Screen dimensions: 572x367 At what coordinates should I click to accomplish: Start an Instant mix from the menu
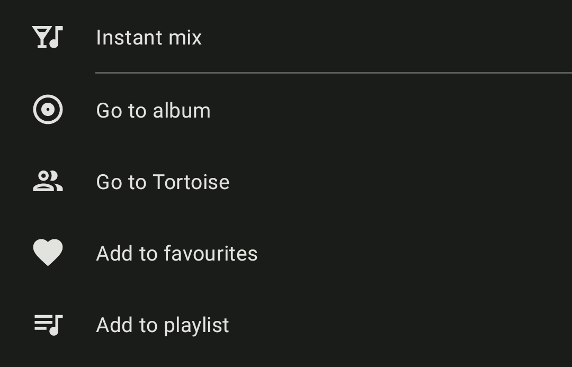coord(149,38)
